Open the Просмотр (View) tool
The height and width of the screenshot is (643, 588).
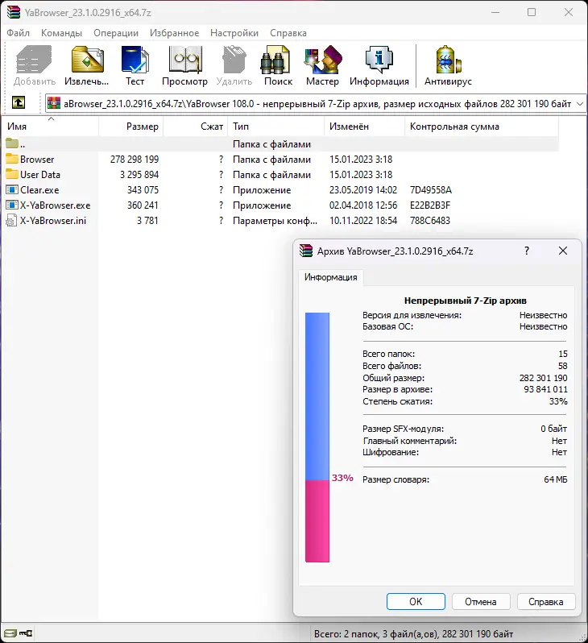click(185, 65)
